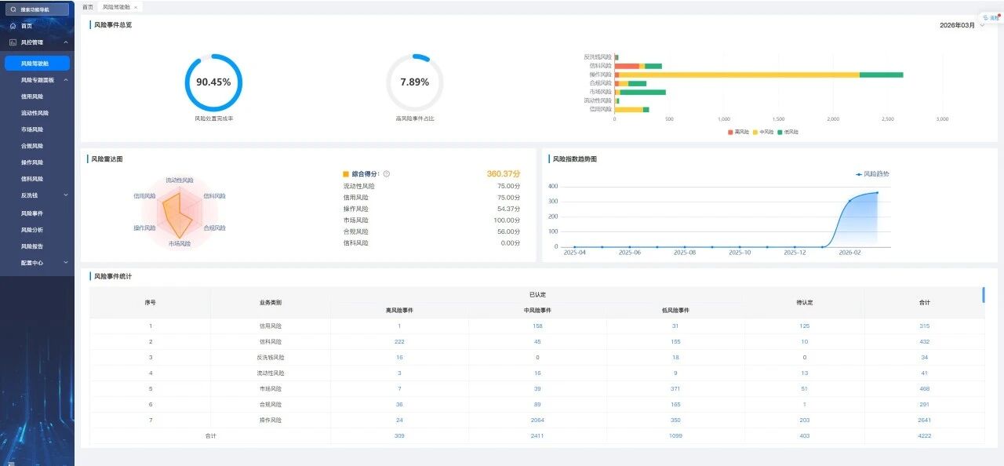This screenshot has height=466, width=1004.
Task: Toggle the 高风险 legend in bar chart
Action: [738, 132]
